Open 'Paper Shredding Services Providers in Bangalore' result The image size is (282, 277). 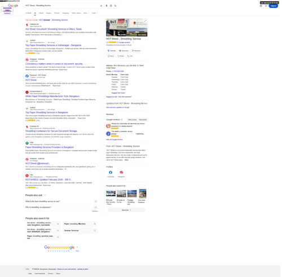click(x=50, y=147)
